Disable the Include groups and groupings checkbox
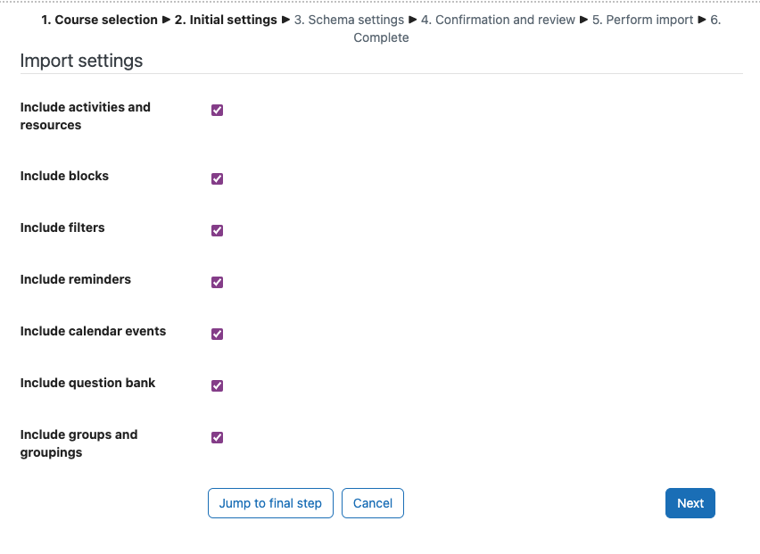 tap(217, 438)
